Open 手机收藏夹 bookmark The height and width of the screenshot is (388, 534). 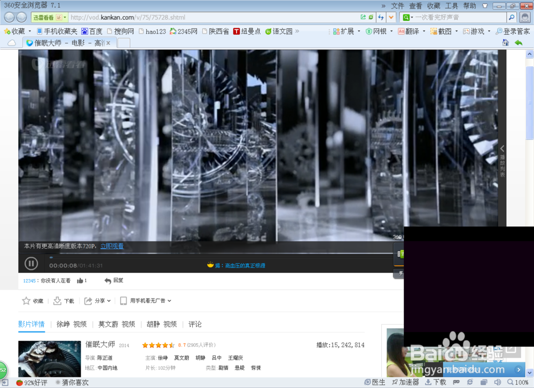(57, 31)
